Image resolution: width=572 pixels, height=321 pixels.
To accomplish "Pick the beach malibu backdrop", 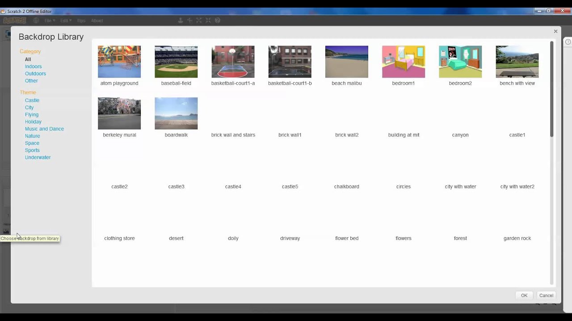I will [347, 62].
